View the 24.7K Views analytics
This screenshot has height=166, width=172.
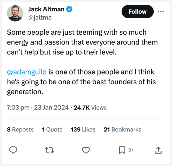pyautogui.click(x=90, y=108)
